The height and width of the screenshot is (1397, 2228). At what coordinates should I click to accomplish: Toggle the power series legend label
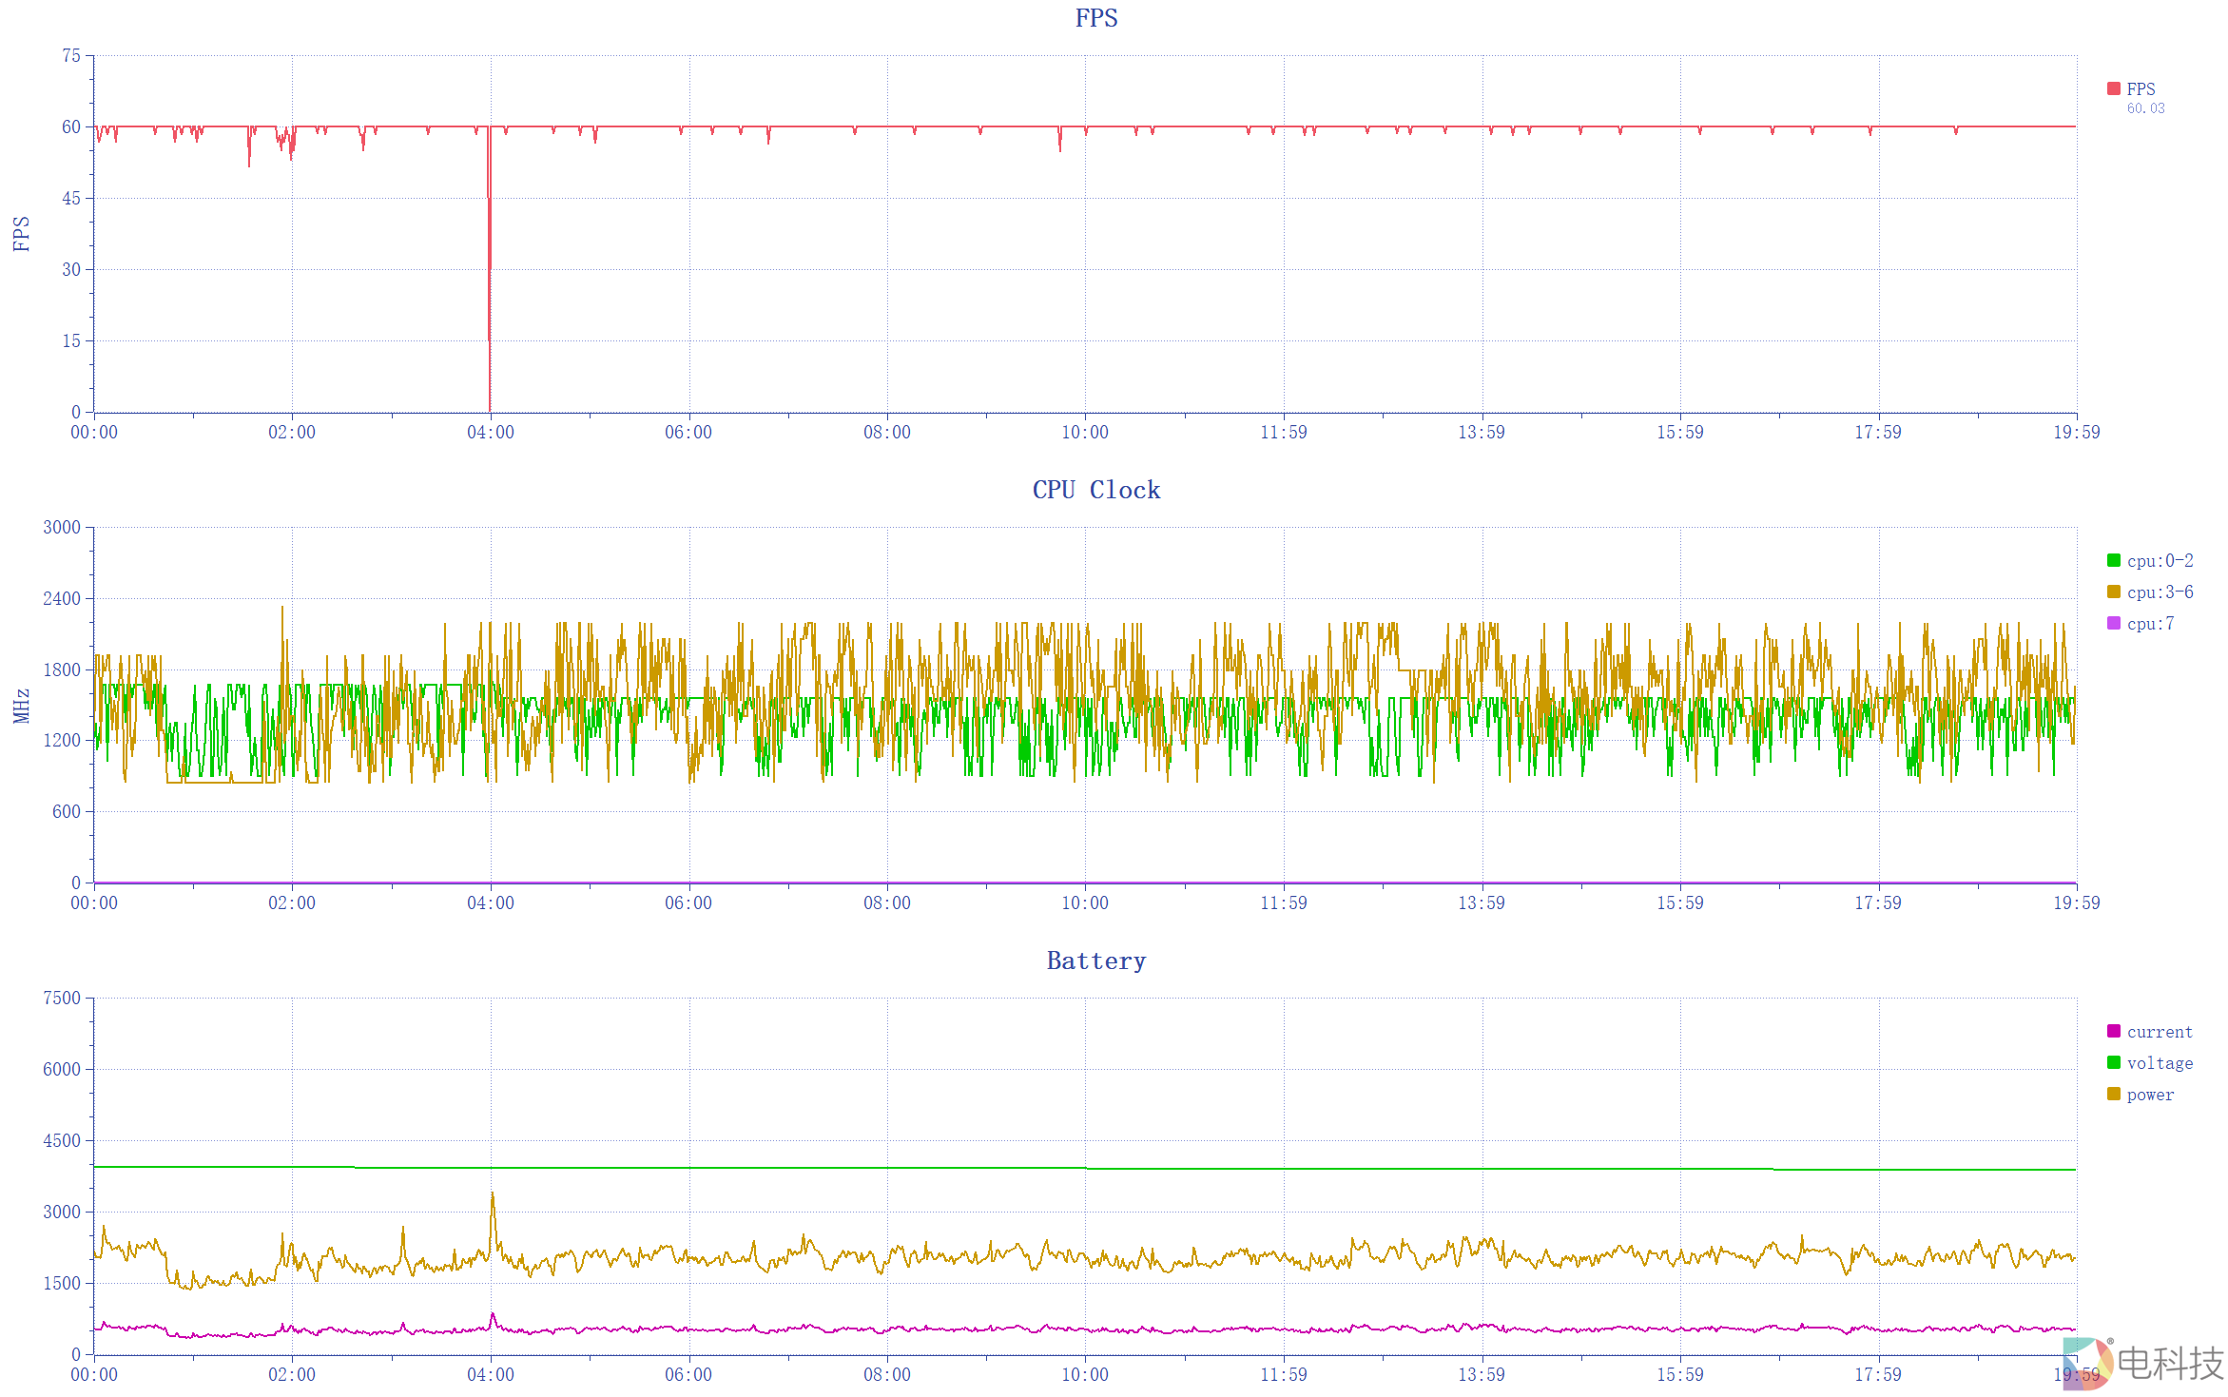[2150, 1095]
